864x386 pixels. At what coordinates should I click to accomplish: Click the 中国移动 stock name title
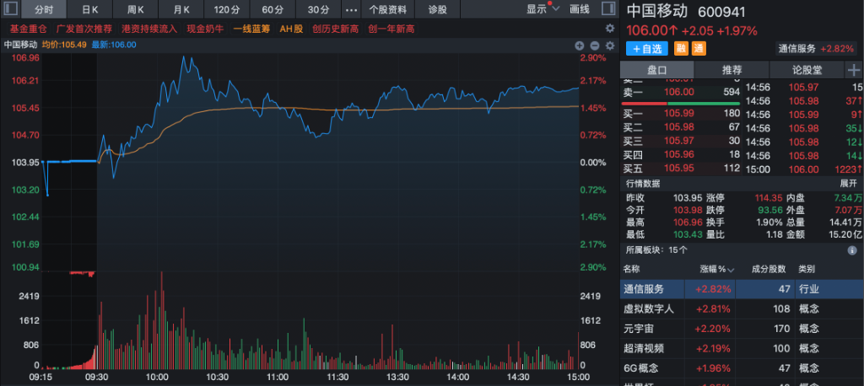(x=657, y=12)
